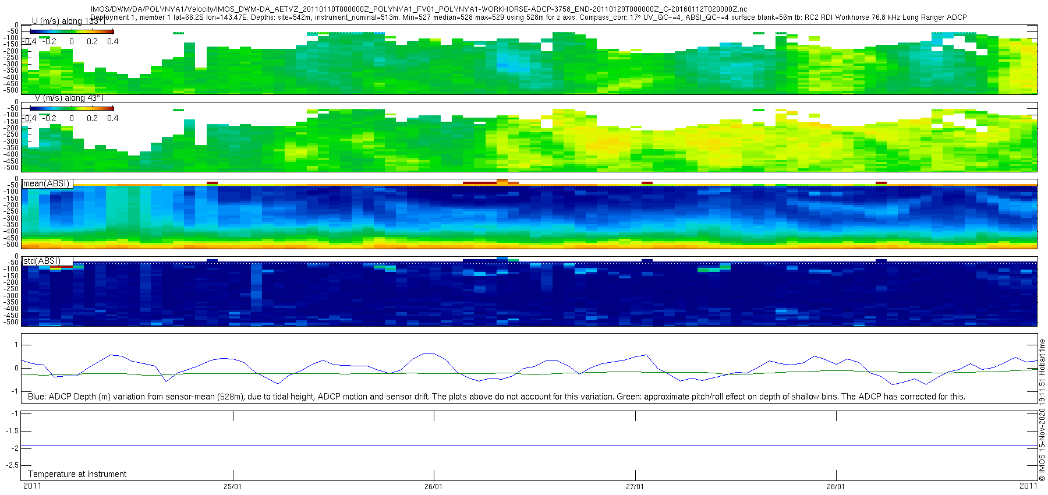The image size is (1048, 495).
Task: Click the 'Temperature at instrument' label
Action: [77, 474]
